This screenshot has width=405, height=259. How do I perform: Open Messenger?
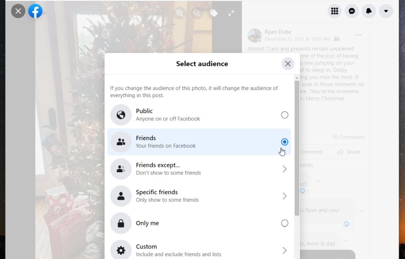[352, 11]
